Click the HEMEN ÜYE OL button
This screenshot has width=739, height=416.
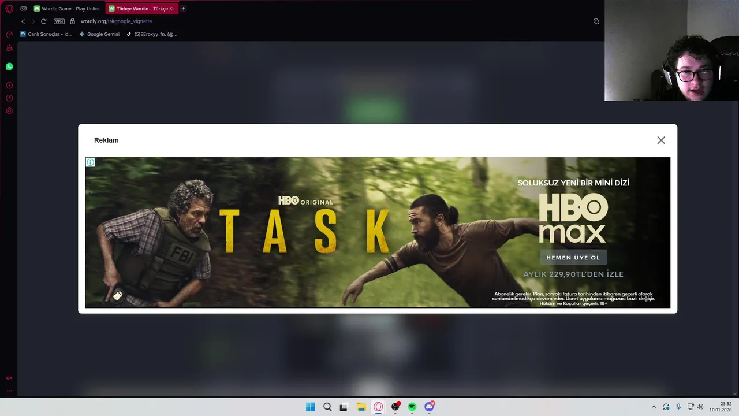(x=573, y=258)
